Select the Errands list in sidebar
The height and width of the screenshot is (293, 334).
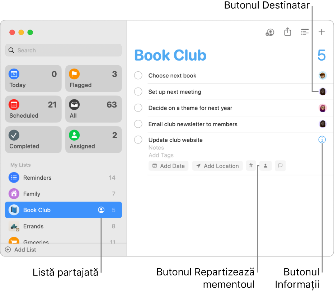tap(63, 226)
